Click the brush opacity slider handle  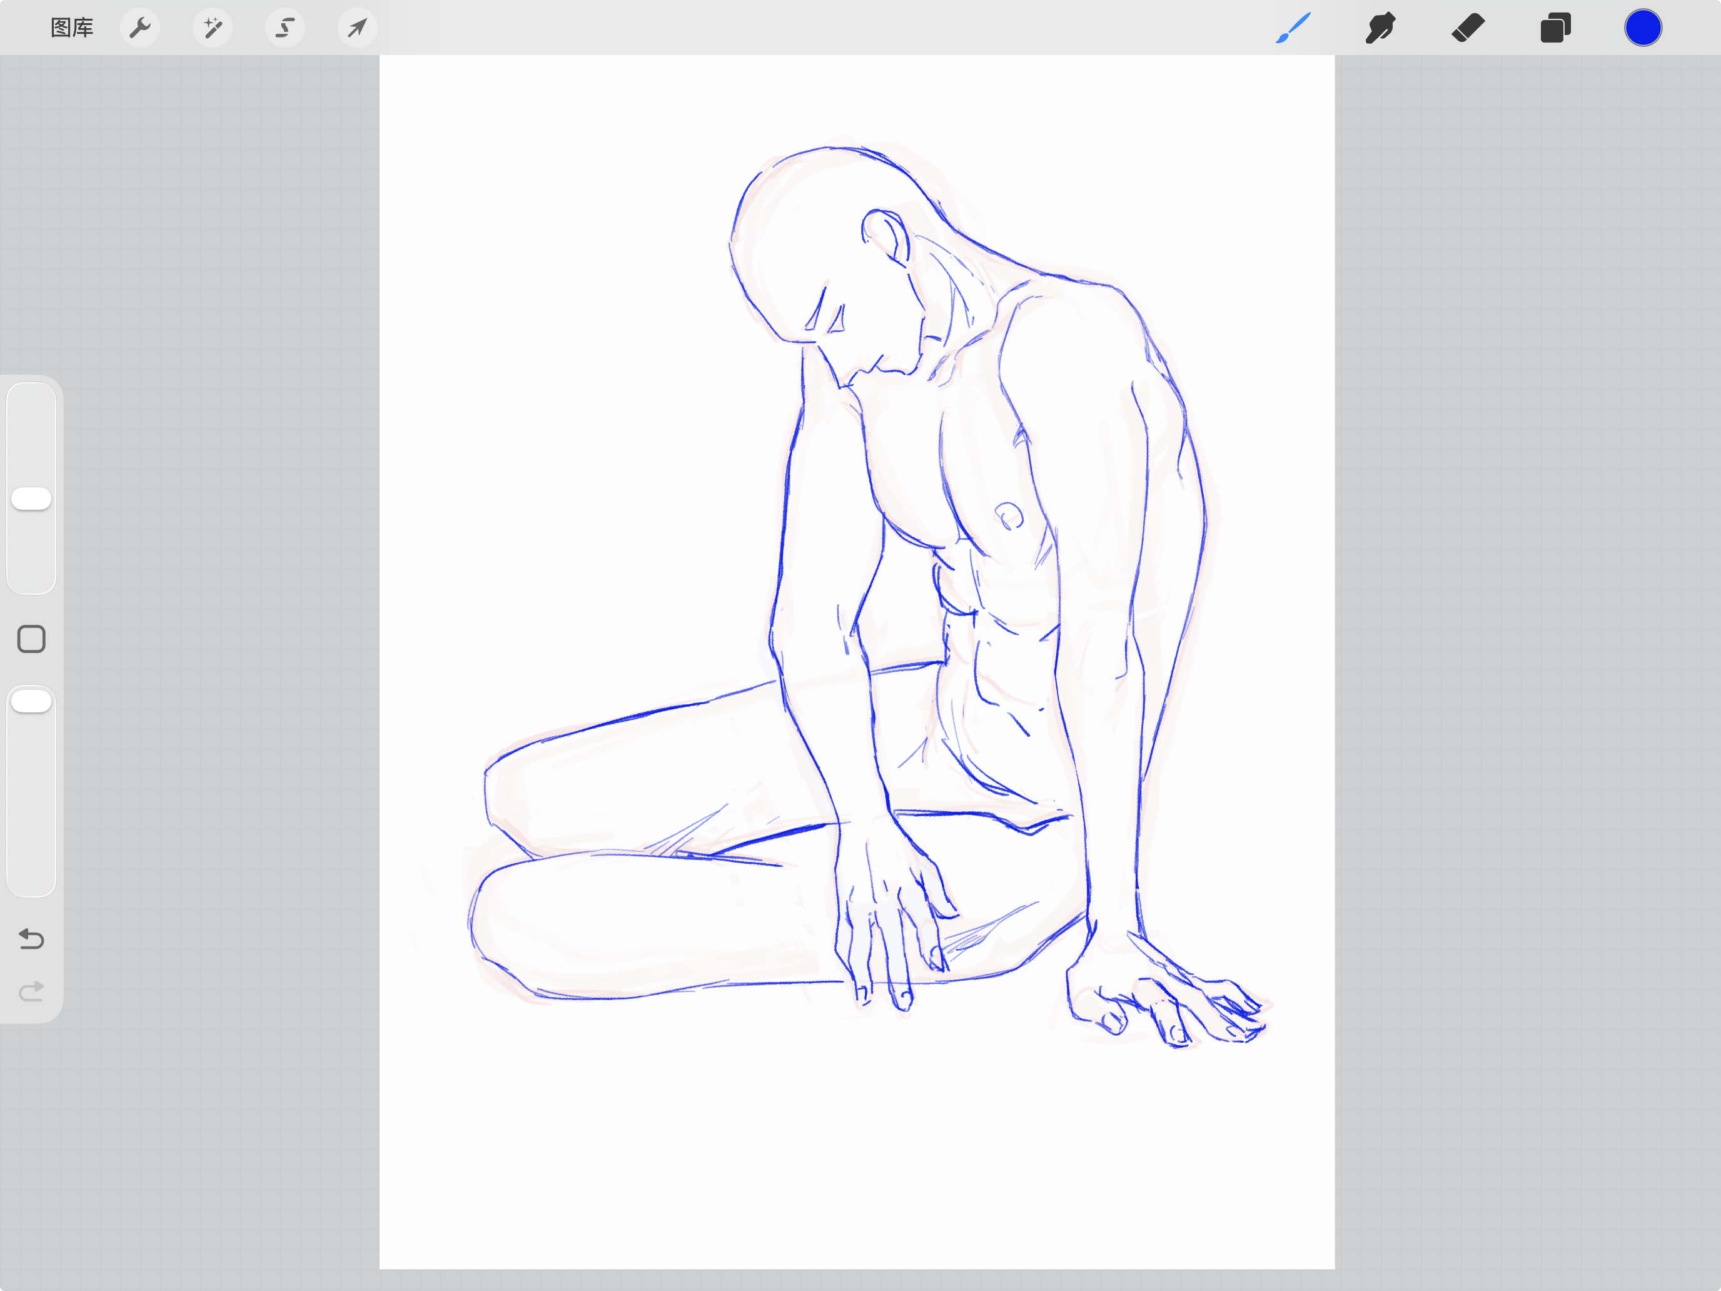tap(31, 701)
